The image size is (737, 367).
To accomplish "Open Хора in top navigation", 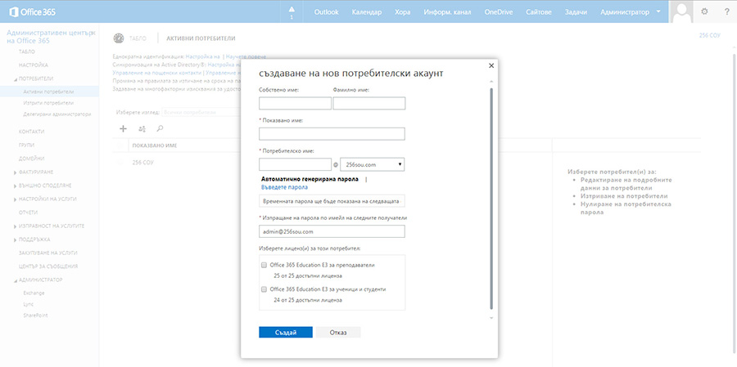I will pyautogui.click(x=402, y=11).
